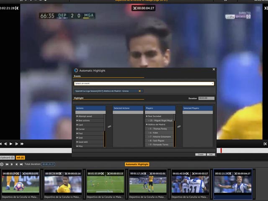Click the scissors icon on clip duration 00:00:03:17
The width and height of the screenshot is (268, 201).
(x=193, y=173)
